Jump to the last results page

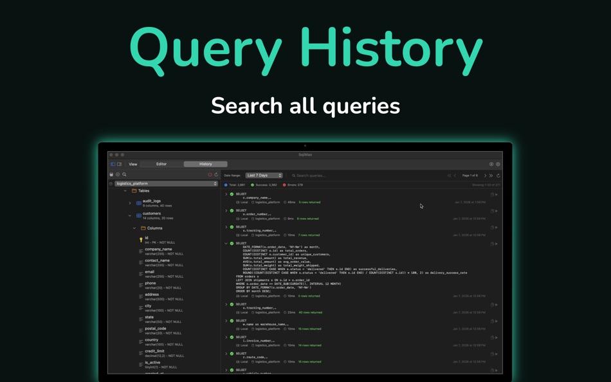click(492, 175)
